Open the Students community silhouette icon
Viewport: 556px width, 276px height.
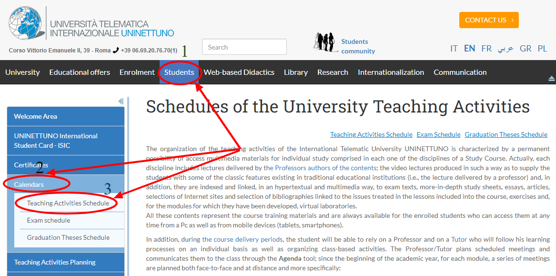pyautogui.click(x=325, y=43)
